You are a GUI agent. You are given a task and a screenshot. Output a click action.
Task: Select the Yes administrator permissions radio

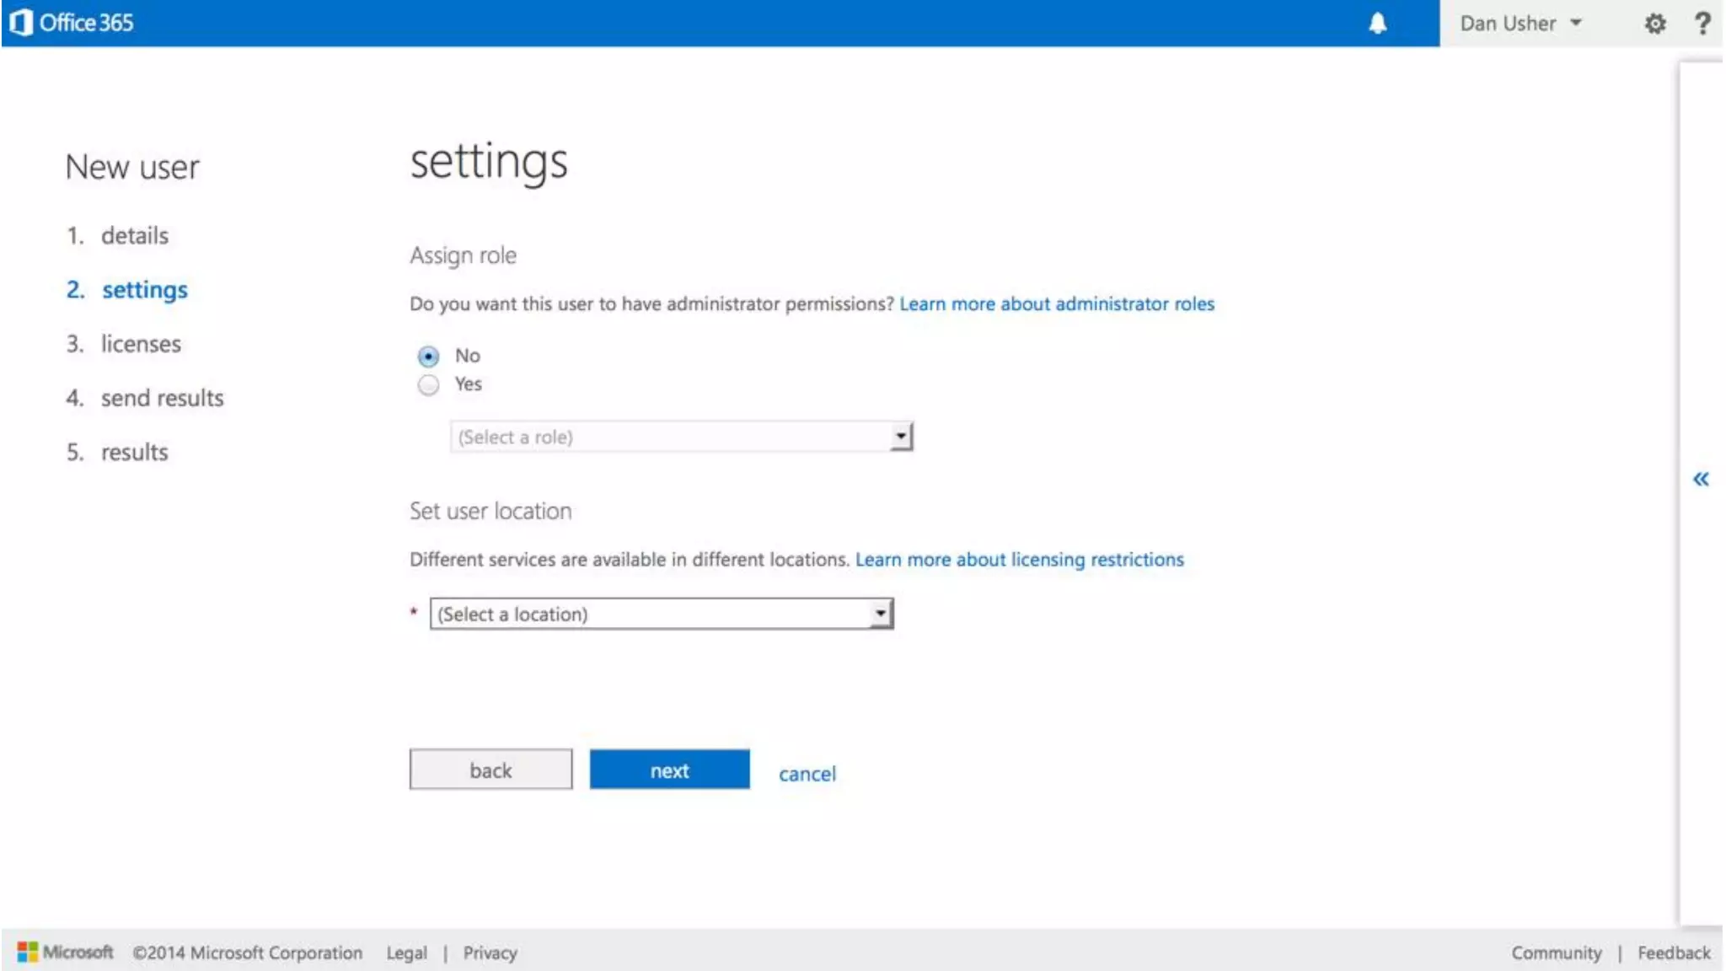coord(428,385)
